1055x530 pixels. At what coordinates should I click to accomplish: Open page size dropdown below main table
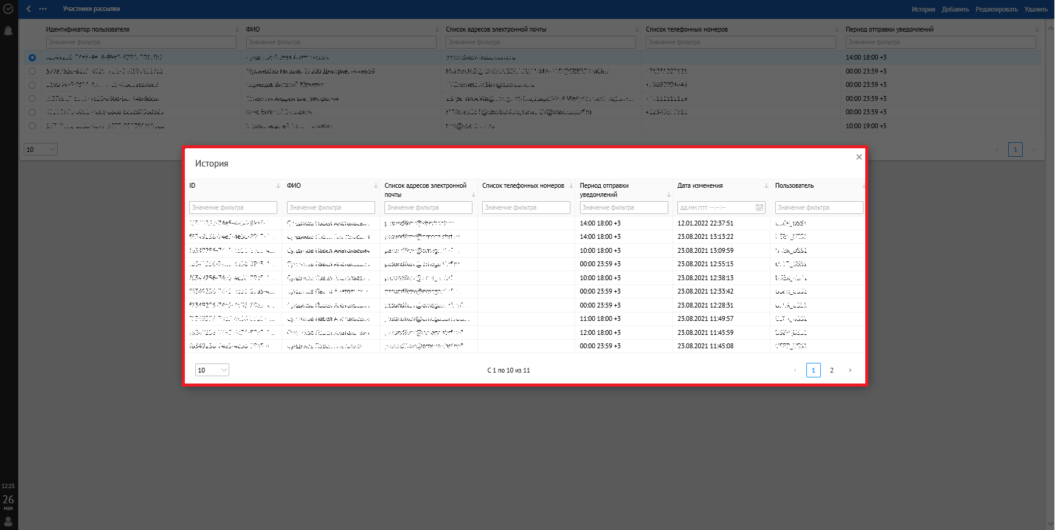(40, 150)
